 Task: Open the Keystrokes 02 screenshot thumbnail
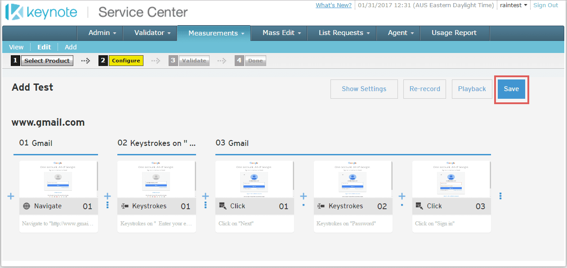353,179
